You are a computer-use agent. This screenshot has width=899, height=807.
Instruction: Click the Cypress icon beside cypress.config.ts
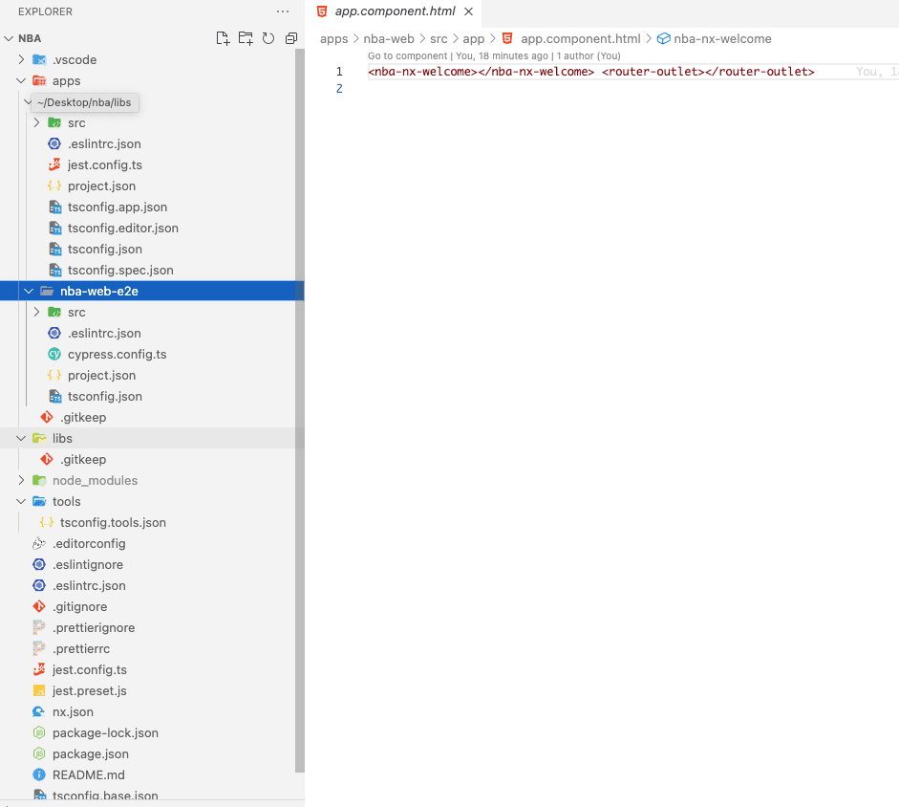click(x=54, y=354)
